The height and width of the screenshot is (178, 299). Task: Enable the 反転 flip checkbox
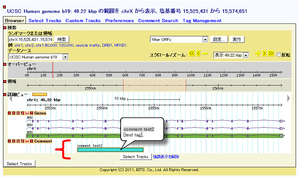click(x=278, y=55)
